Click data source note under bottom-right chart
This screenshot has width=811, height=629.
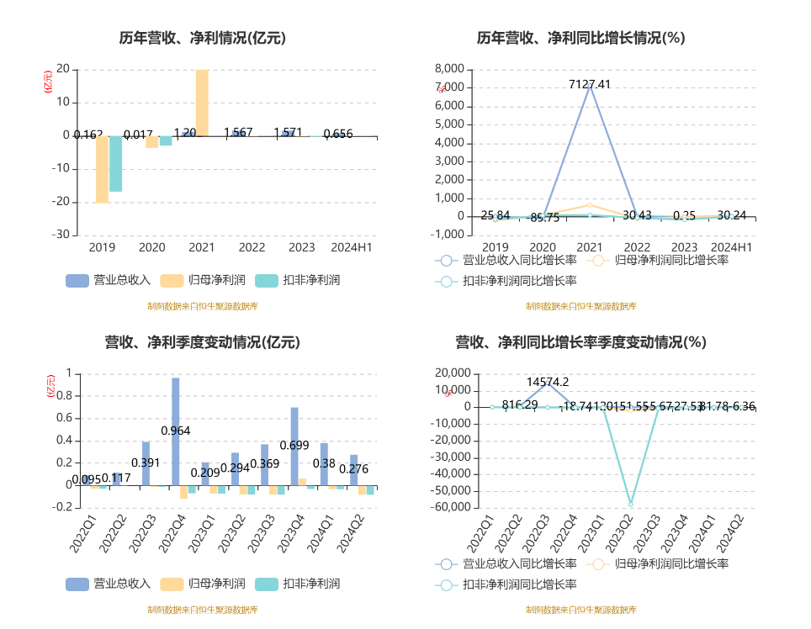[580, 610]
